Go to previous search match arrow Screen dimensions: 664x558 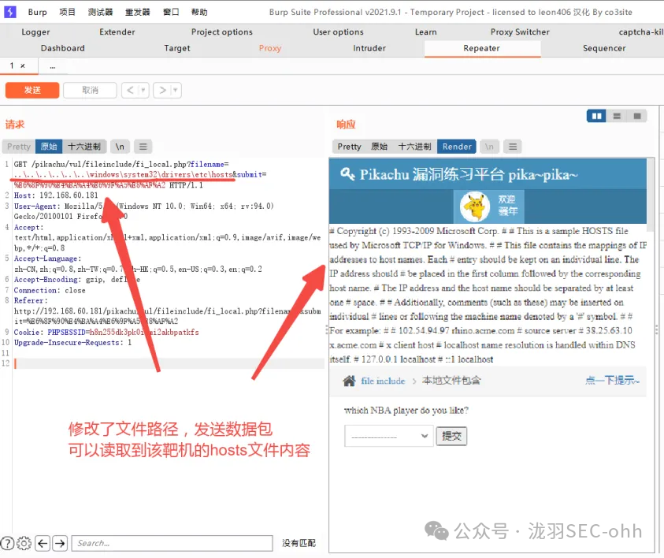click(x=43, y=543)
